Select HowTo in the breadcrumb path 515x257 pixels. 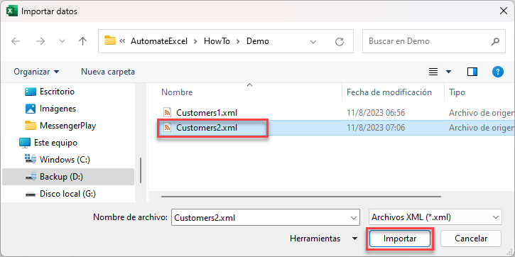[x=217, y=41]
